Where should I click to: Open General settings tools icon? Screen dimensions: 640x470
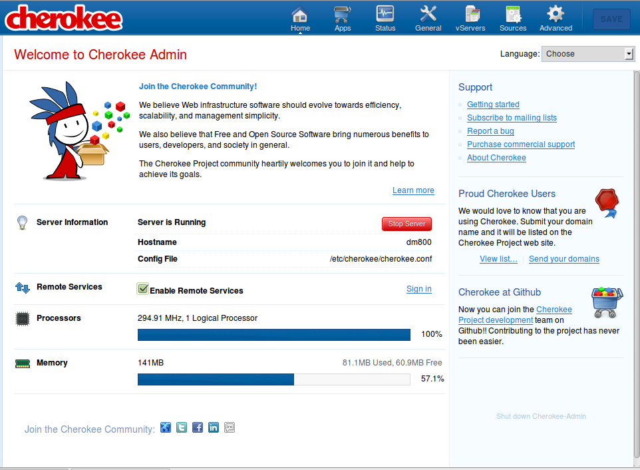428,14
